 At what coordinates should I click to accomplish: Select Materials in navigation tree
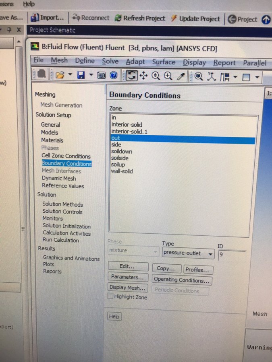[x=52, y=140]
